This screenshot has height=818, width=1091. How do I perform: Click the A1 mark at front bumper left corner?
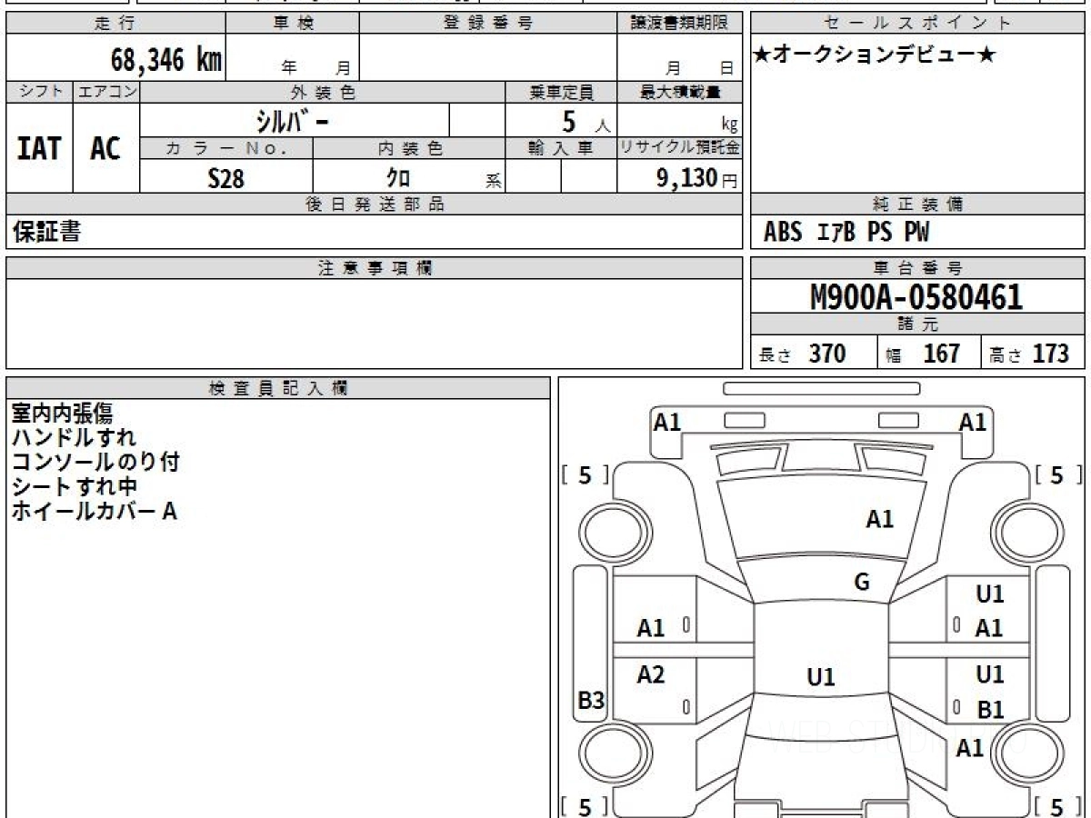[667, 422]
